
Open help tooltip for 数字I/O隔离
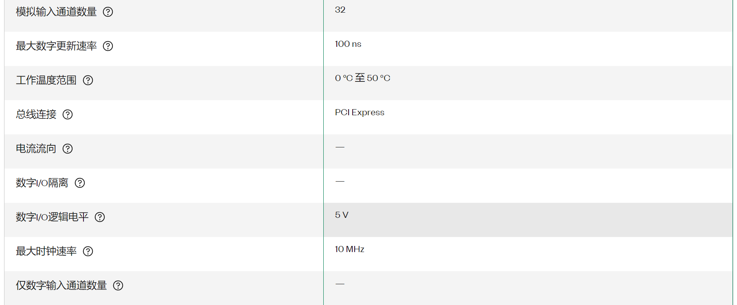80,183
